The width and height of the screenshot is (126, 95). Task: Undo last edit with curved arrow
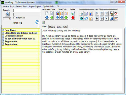tap(86, 18)
